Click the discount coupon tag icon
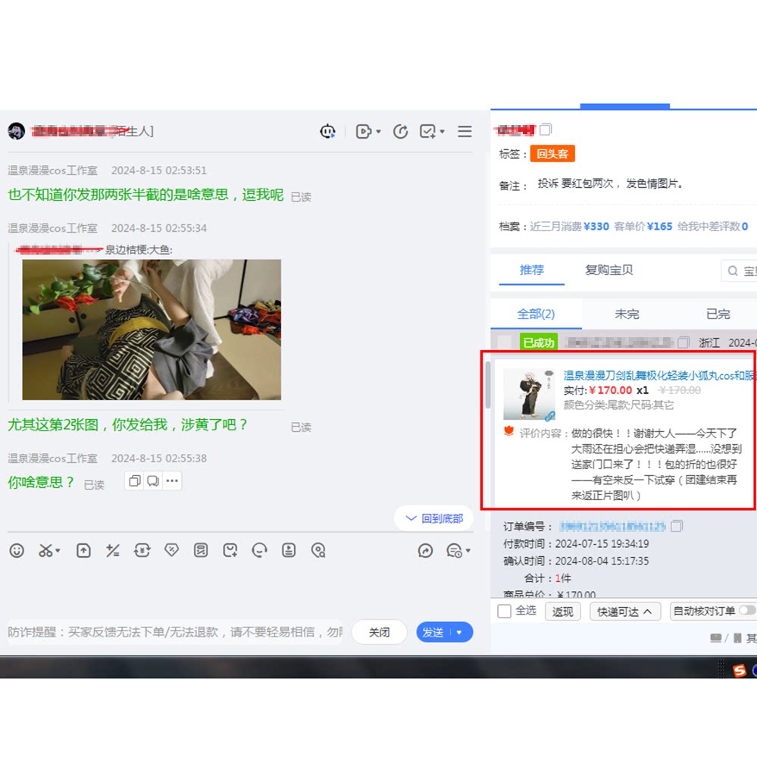 [x=171, y=550]
